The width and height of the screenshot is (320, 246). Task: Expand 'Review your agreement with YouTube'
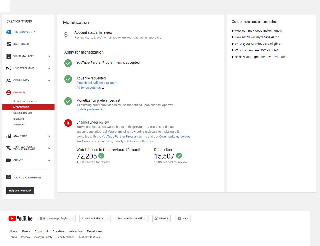[x=259, y=57]
